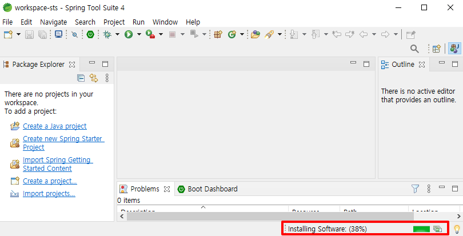Toggle Skip All Breakpoints icon
Image resolution: width=463 pixels, height=236 pixels.
(x=75, y=34)
